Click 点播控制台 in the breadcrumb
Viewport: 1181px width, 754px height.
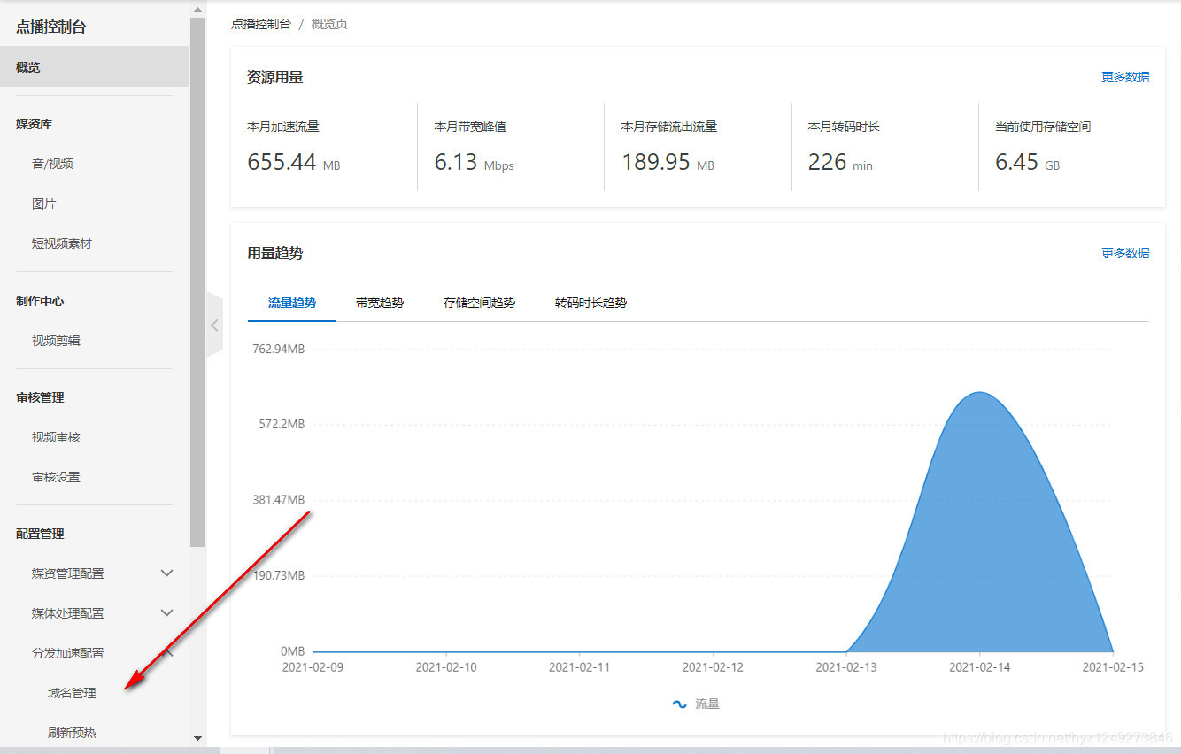click(x=260, y=24)
